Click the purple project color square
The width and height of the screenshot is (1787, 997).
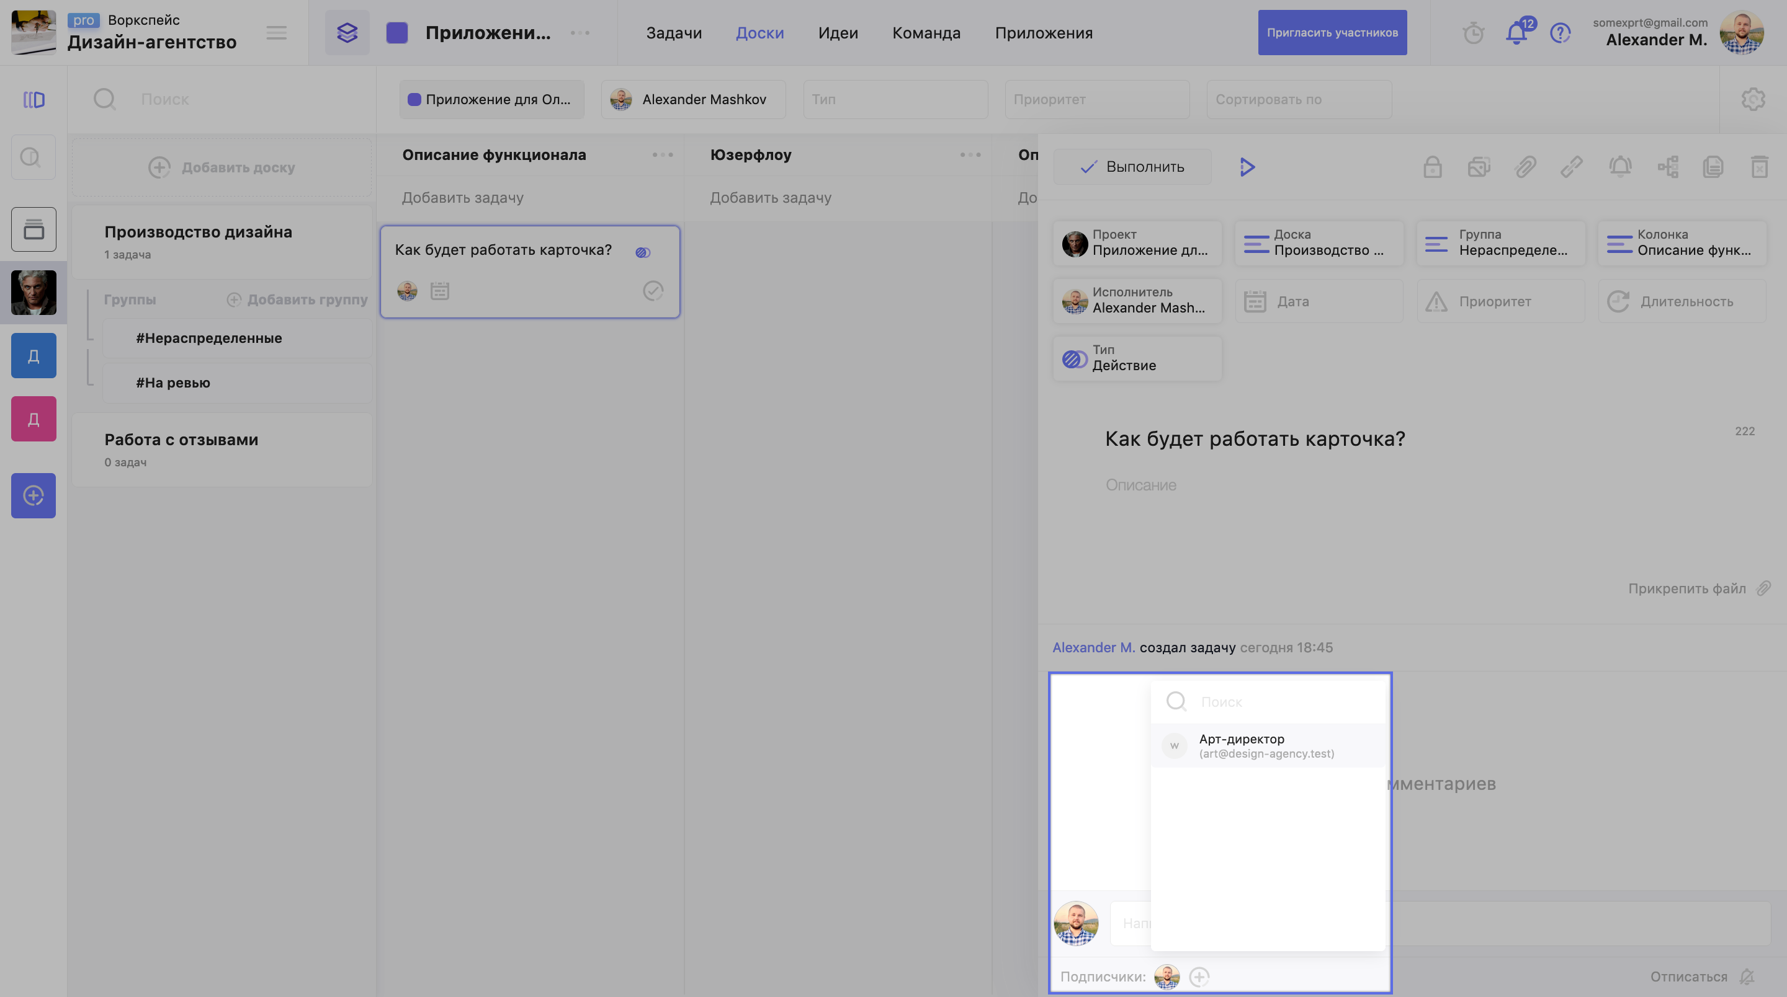coord(397,33)
